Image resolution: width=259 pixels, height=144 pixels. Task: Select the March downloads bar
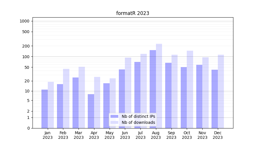82,97
